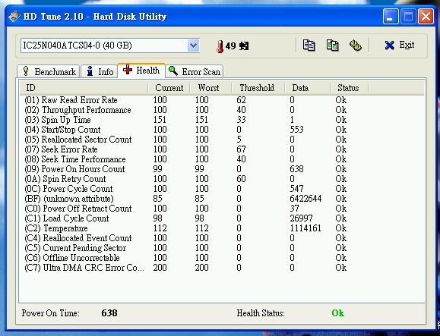Click the Seek Error Rate threshold 67
440x336 pixels.
(241, 149)
